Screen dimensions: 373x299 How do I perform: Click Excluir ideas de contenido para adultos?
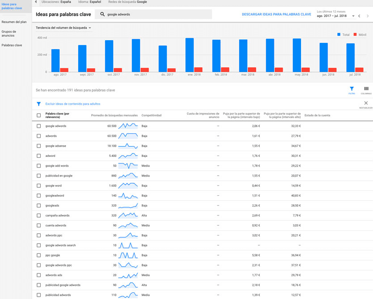click(73, 104)
